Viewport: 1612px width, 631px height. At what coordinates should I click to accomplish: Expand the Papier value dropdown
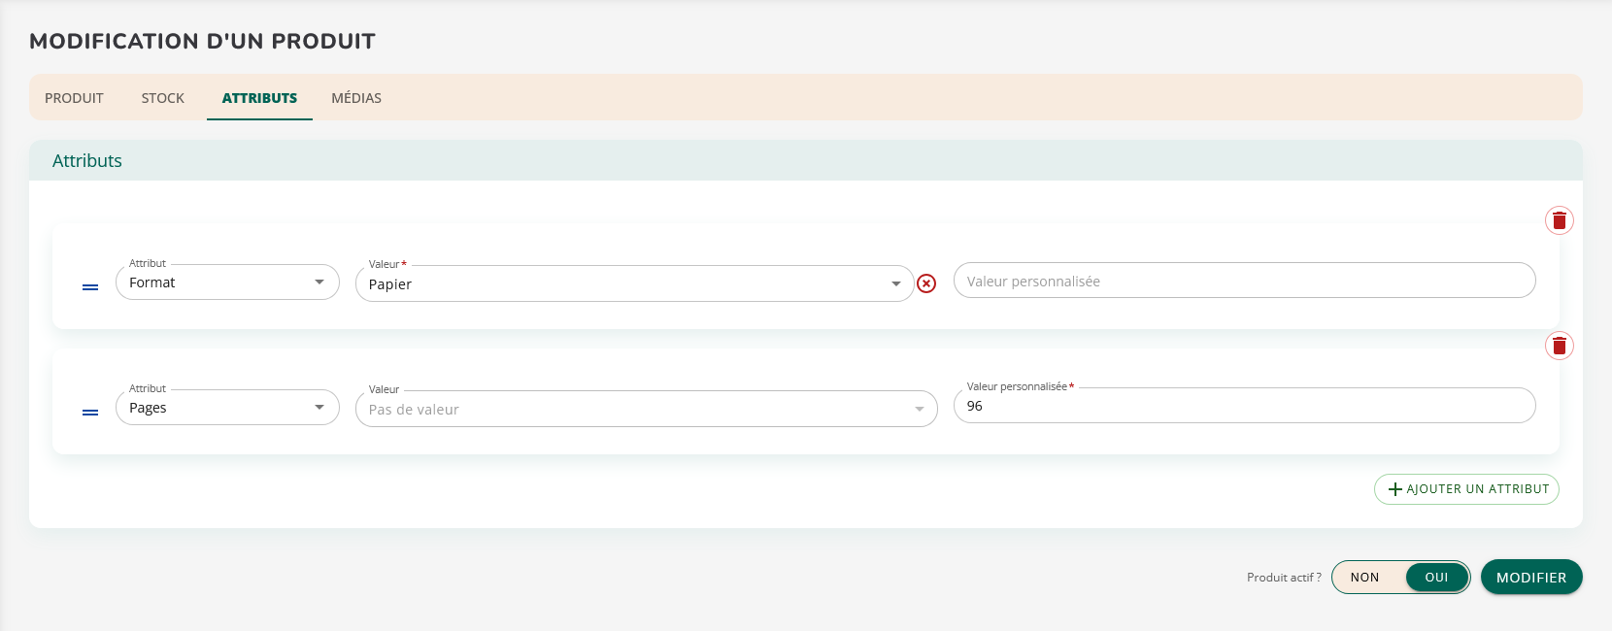pyautogui.click(x=895, y=284)
